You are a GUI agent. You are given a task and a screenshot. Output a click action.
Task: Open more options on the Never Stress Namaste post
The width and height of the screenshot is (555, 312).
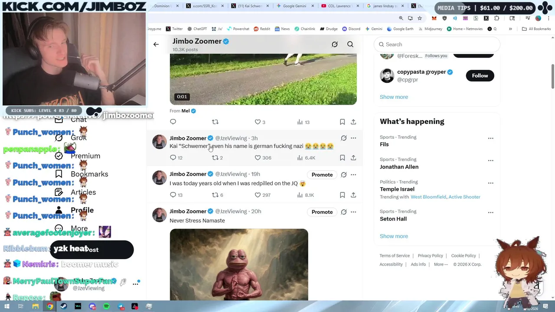tap(353, 212)
